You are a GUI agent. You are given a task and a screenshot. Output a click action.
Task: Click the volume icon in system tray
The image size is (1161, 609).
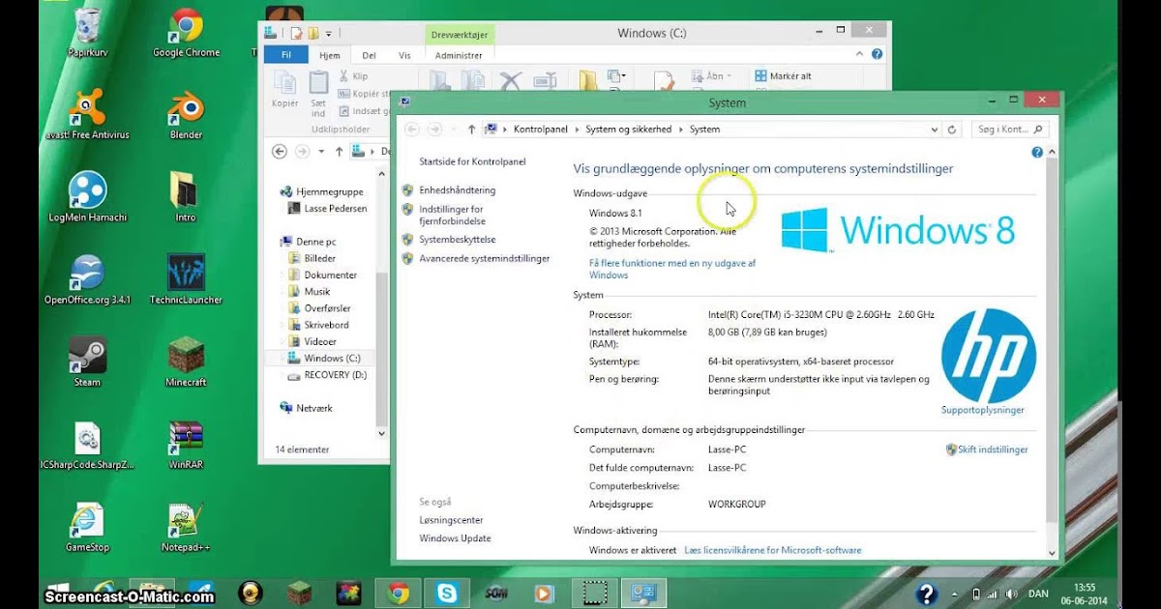(x=1011, y=594)
